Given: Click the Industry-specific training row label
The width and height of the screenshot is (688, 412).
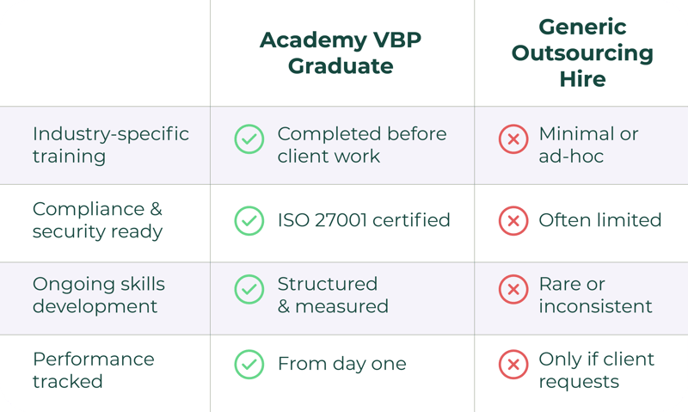Looking at the screenshot, I should click(110, 145).
